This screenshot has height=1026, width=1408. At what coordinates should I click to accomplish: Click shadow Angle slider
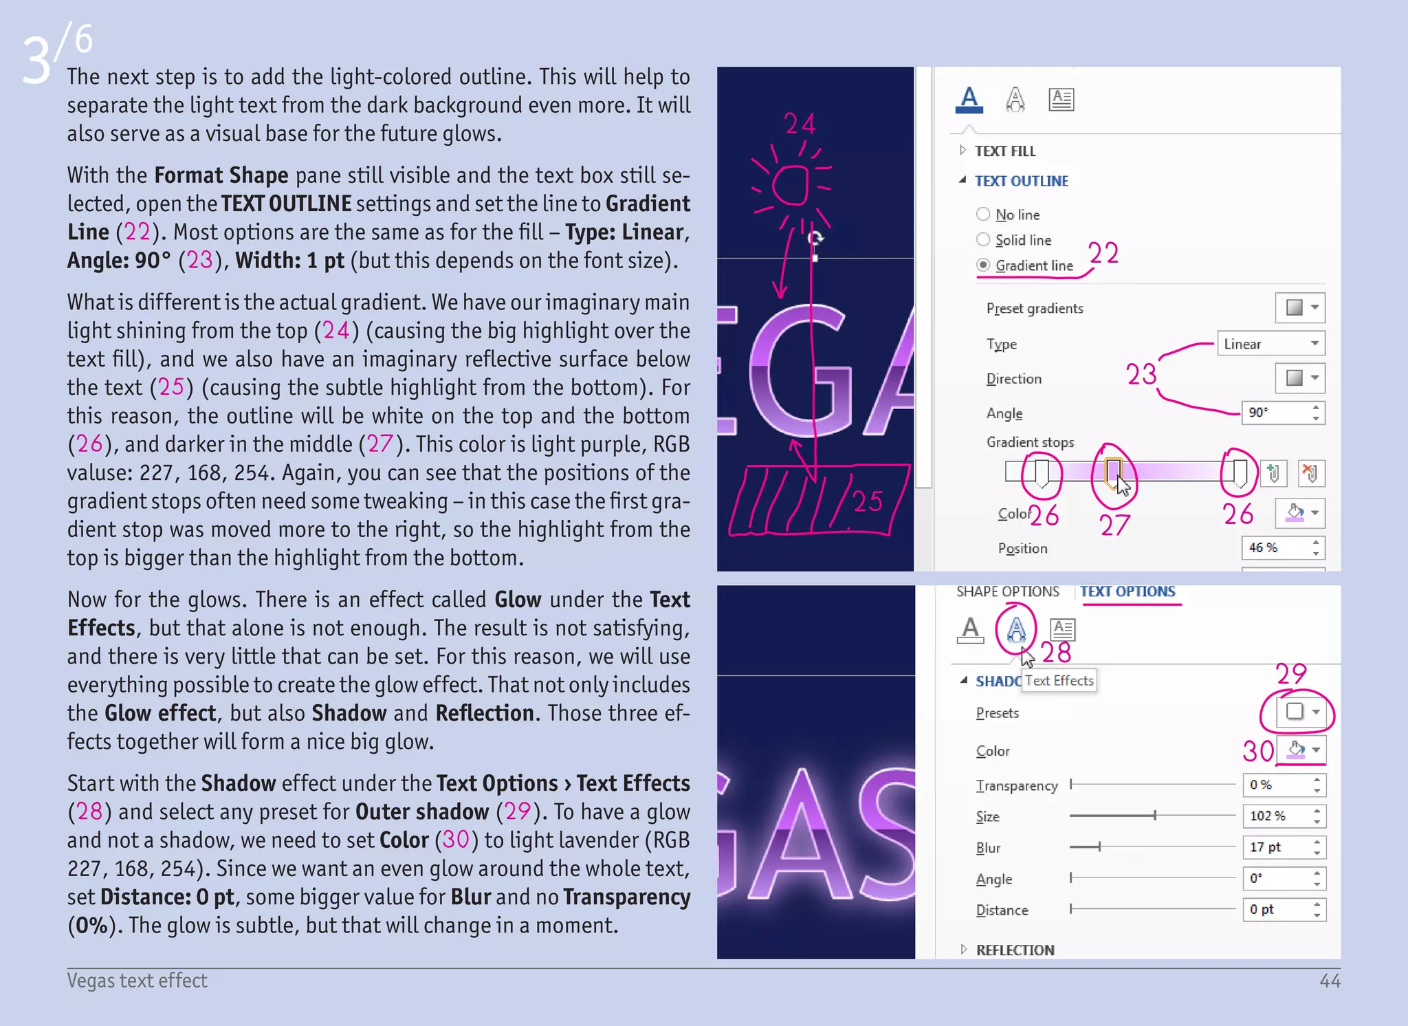click(x=1153, y=877)
